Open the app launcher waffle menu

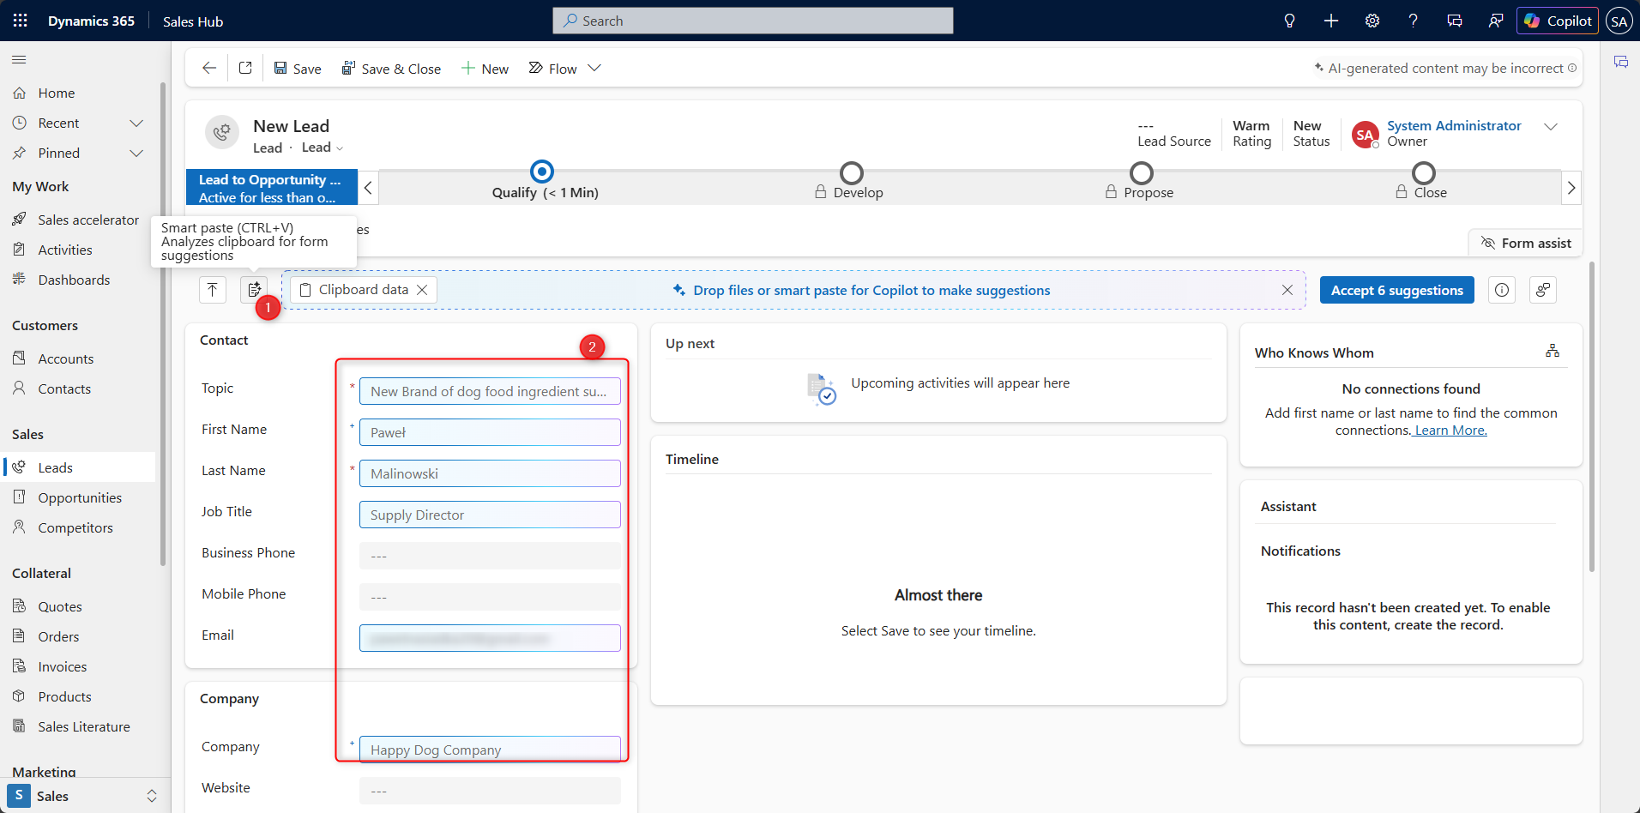[x=21, y=21]
